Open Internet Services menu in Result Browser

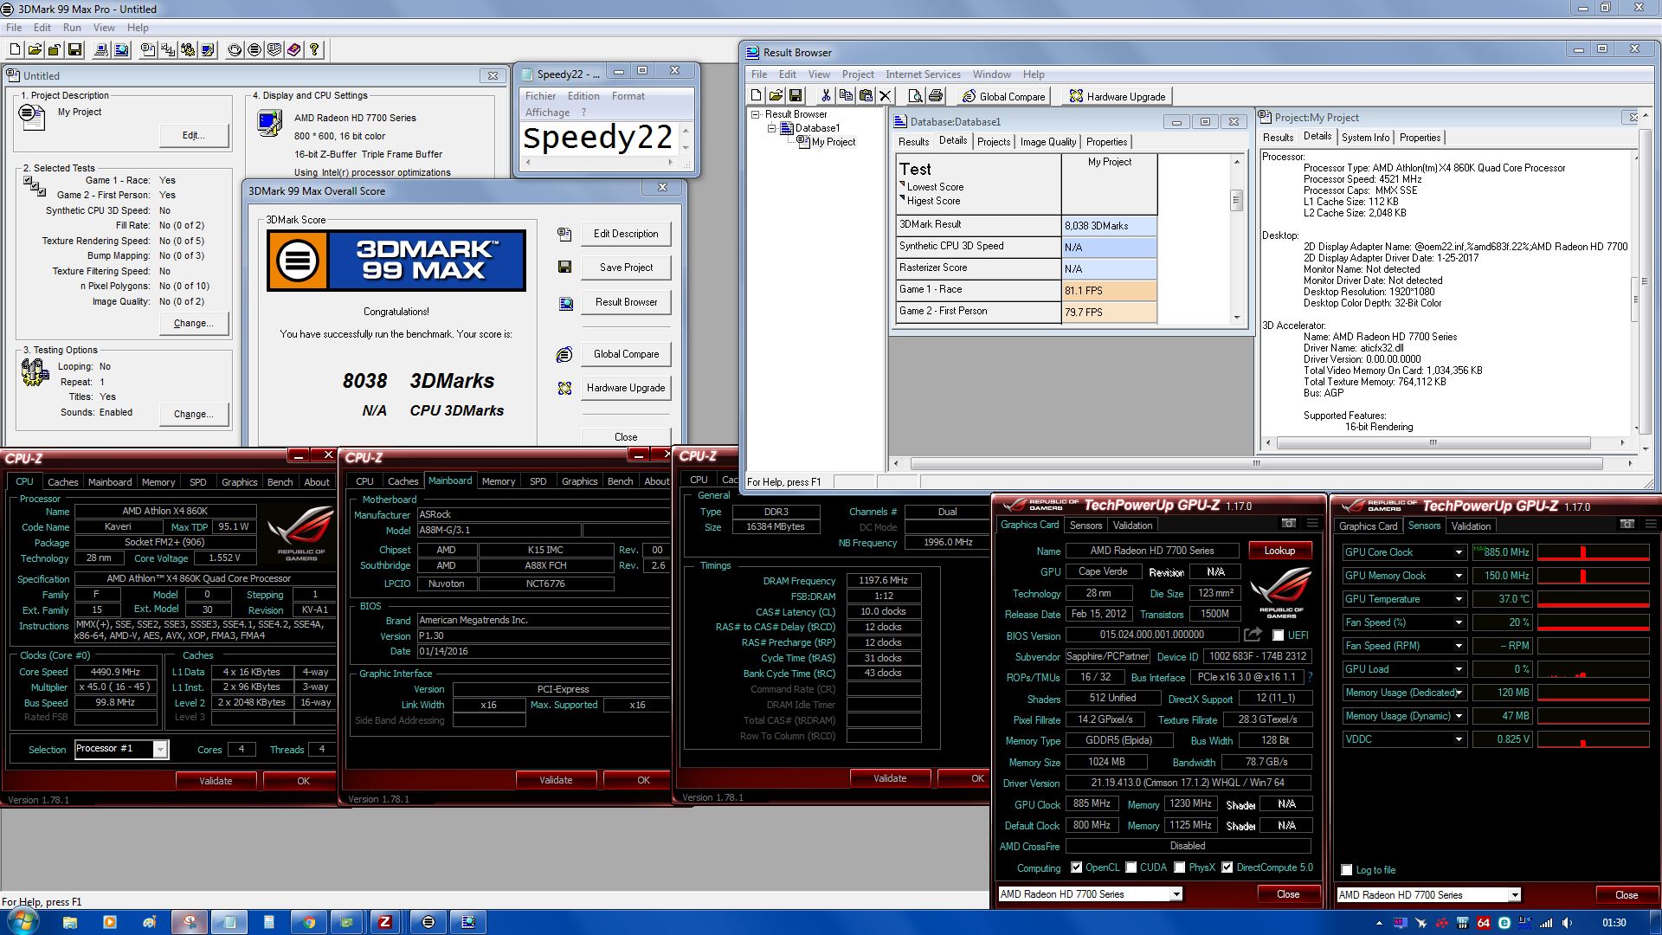tap(923, 74)
